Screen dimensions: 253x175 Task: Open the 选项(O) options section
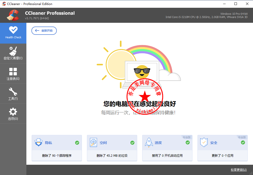13,114
